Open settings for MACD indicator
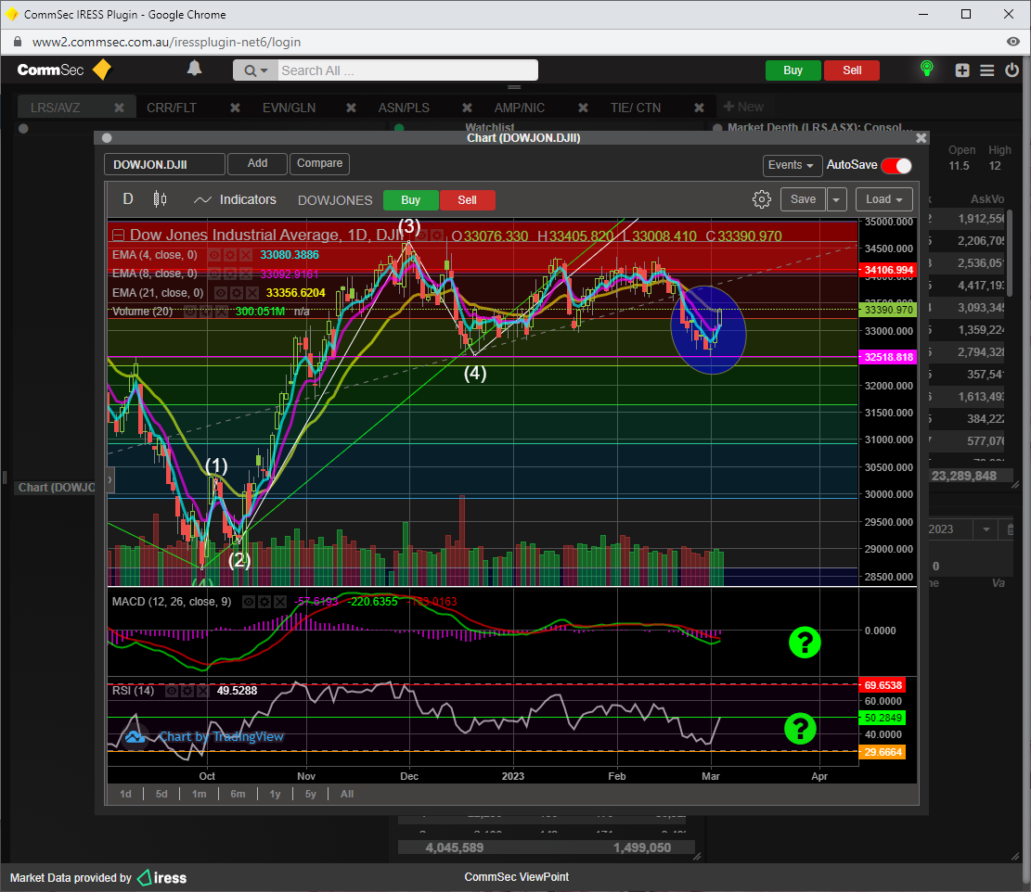 point(264,602)
